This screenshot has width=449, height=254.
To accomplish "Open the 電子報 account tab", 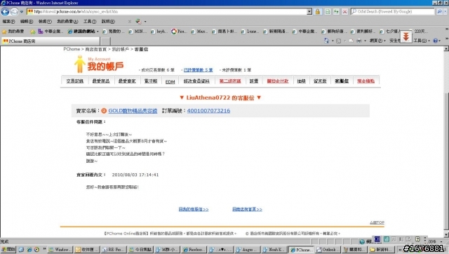I will [151, 81].
